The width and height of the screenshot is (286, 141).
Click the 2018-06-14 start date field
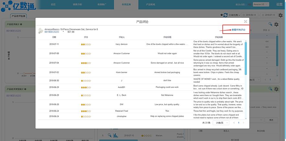click(249, 15)
